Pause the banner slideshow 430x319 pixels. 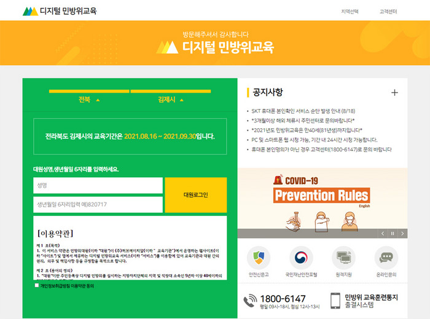coord(392,233)
